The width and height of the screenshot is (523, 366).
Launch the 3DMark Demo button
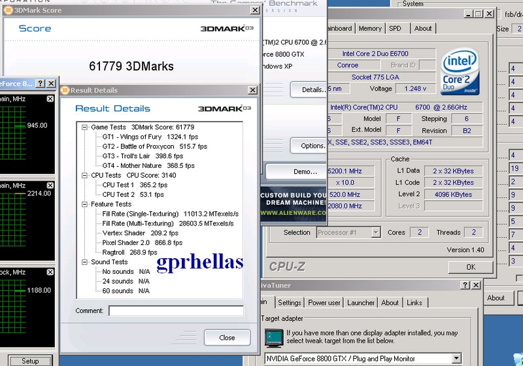[x=297, y=172]
